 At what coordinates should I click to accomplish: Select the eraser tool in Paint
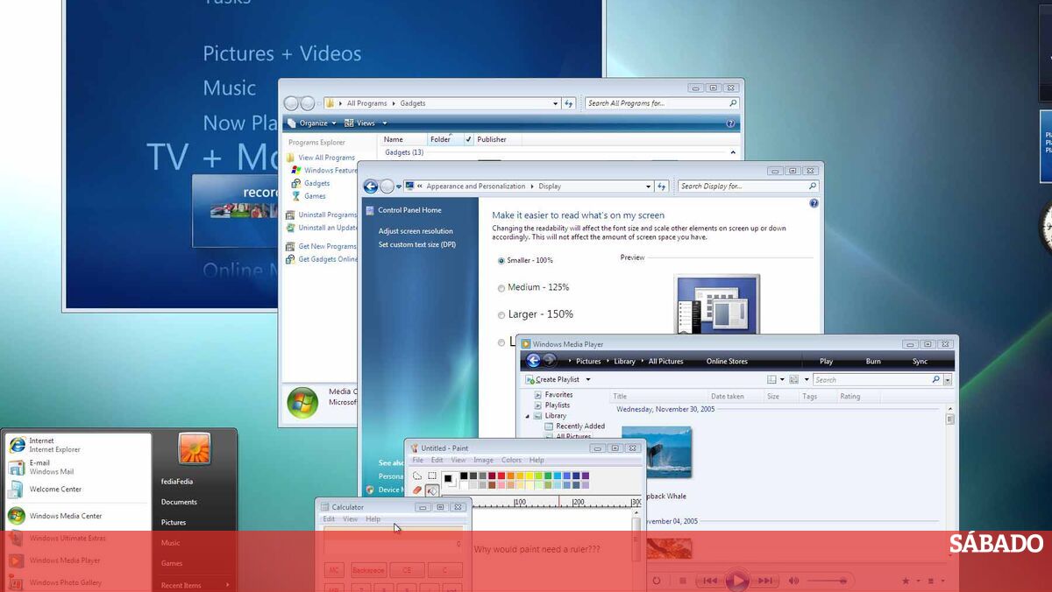click(417, 490)
